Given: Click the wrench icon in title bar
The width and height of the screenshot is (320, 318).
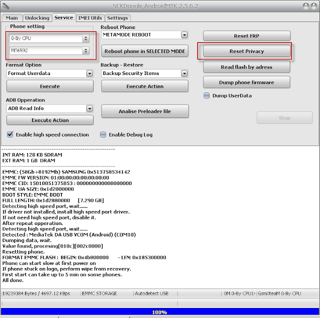Looking at the screenshot, I should 5,6.
